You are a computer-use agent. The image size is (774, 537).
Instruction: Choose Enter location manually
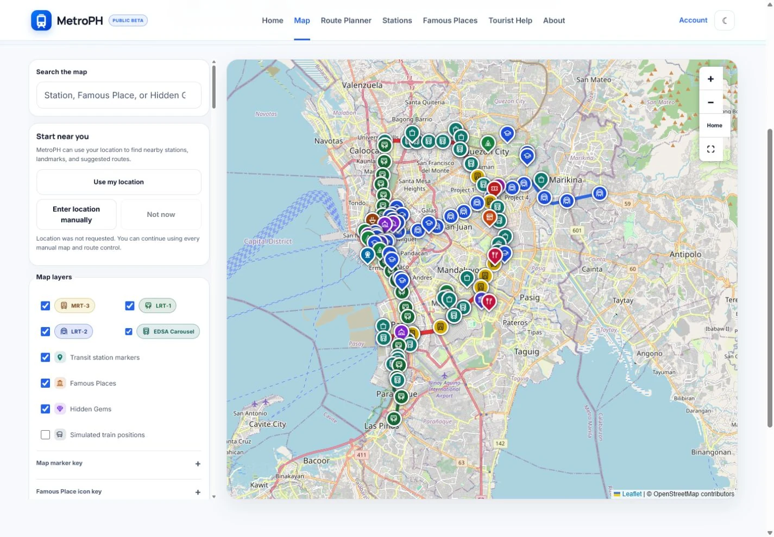[77, 215]
